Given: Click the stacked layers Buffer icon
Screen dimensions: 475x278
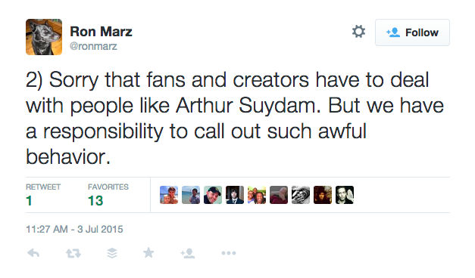Looking at the screenshot, I should (x=112, y=253).
